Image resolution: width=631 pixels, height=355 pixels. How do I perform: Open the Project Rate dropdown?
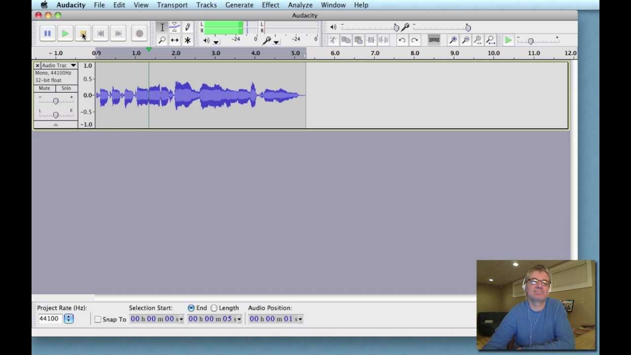coord(69,319)
